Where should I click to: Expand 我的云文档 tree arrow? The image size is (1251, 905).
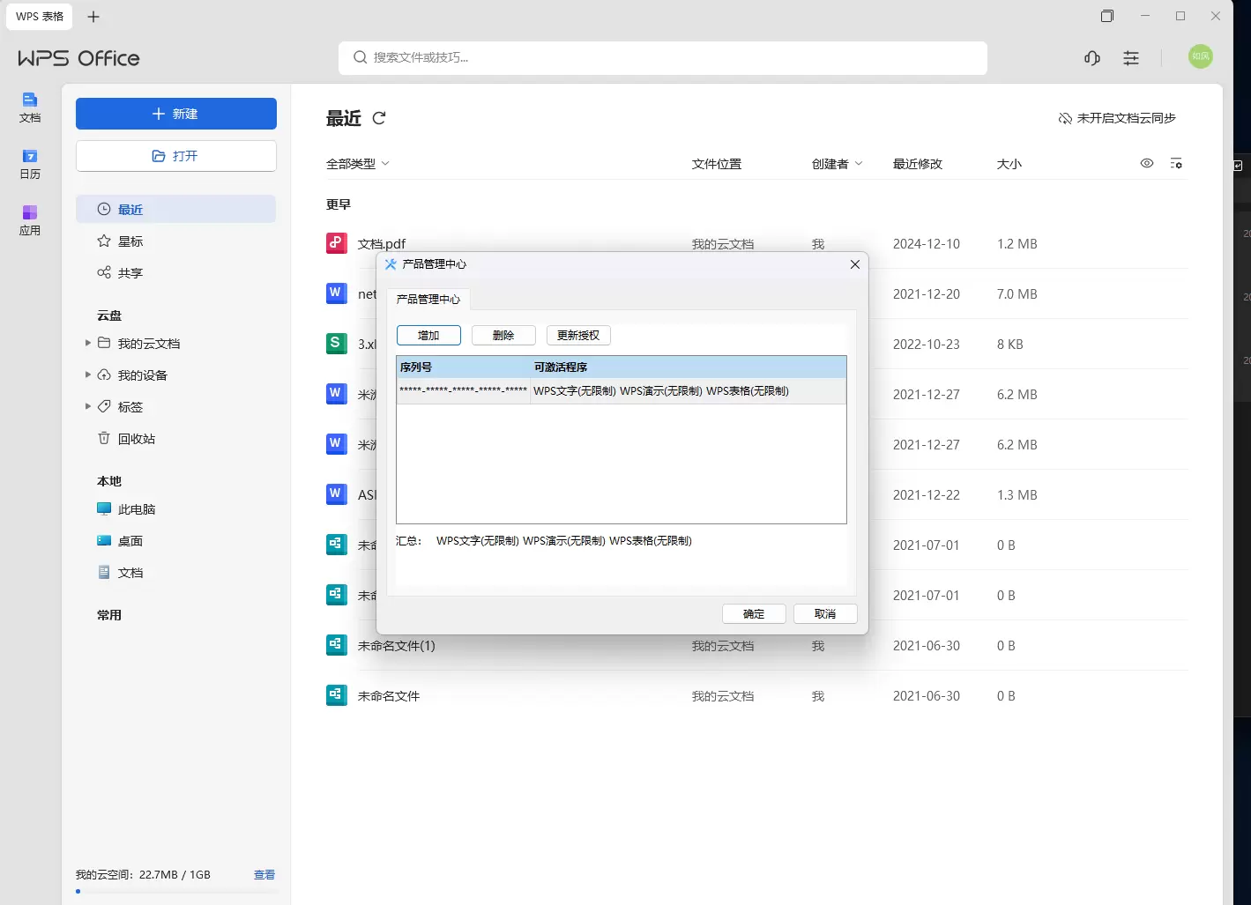[87, 343]
